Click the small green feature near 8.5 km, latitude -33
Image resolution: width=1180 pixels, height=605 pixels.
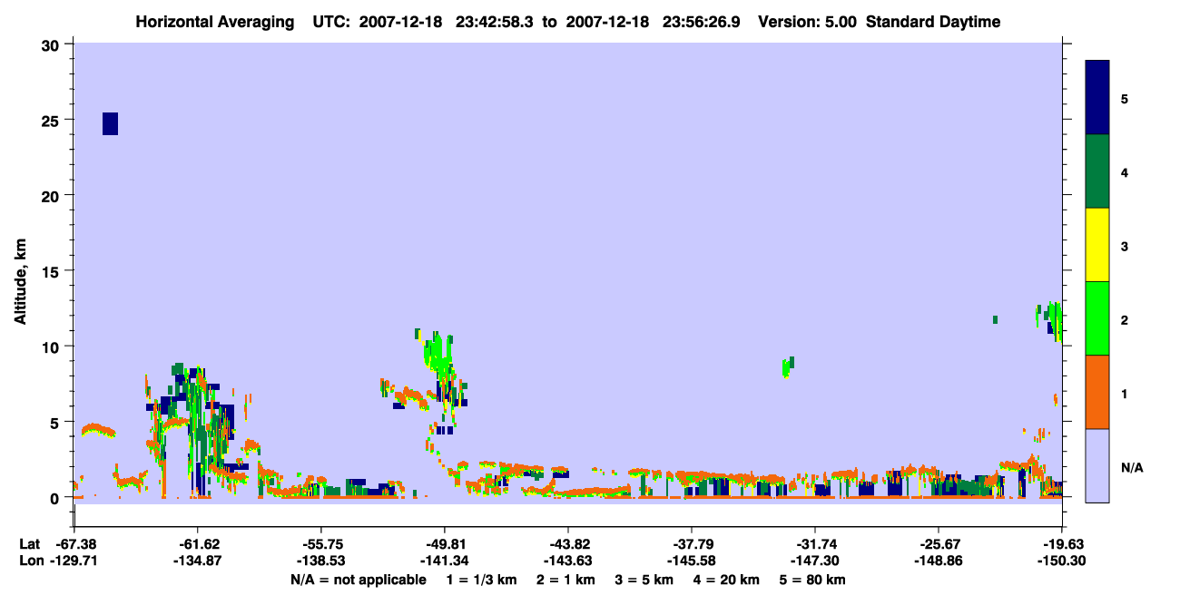click(x=787, y=366)
